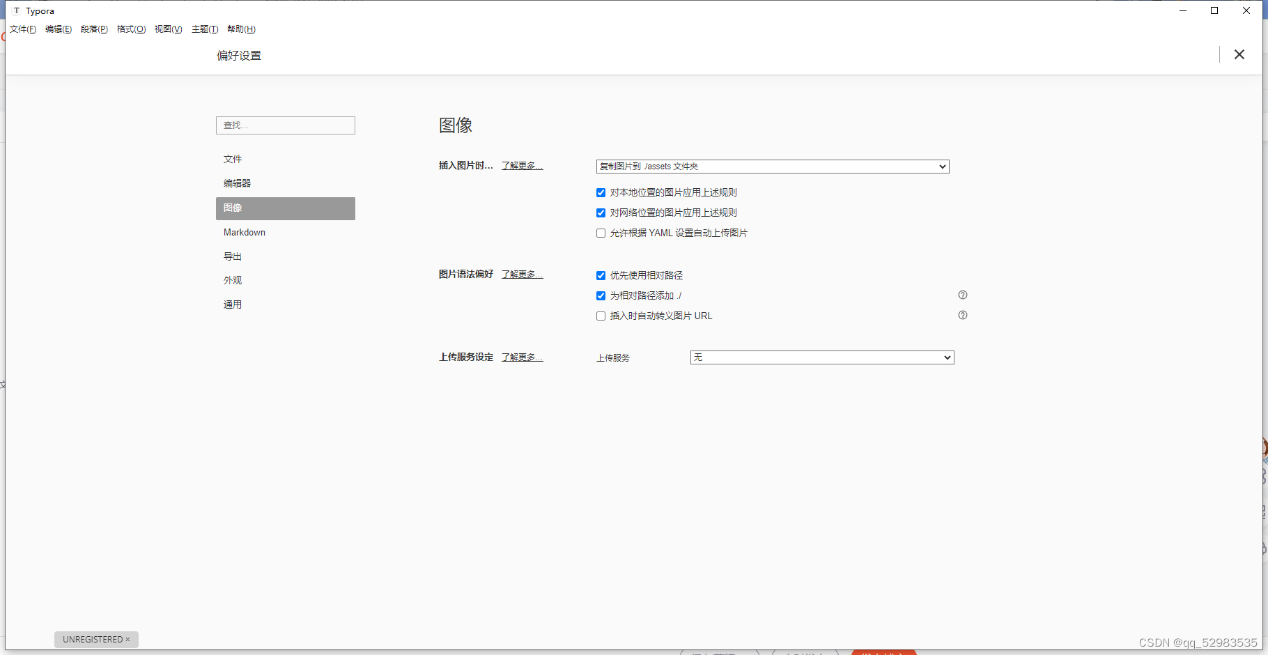The height and width of the screenshot is (655, 1268).
Task: Open the 编辑(E) menu
Action: click(x=59, y=29)
